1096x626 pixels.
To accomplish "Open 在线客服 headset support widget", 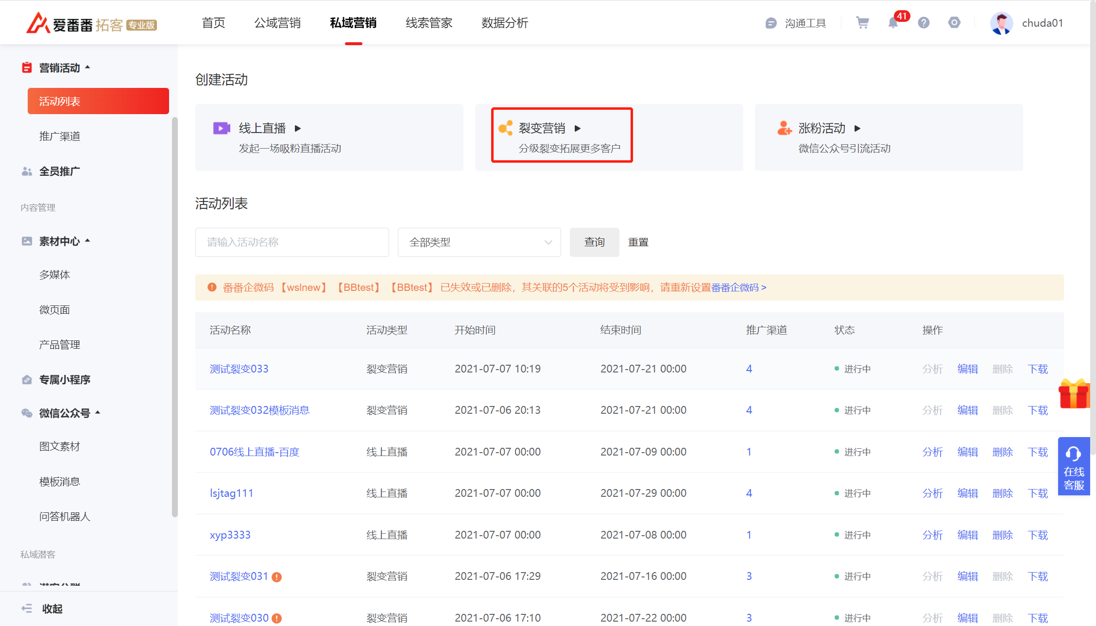I will 1074,466.
